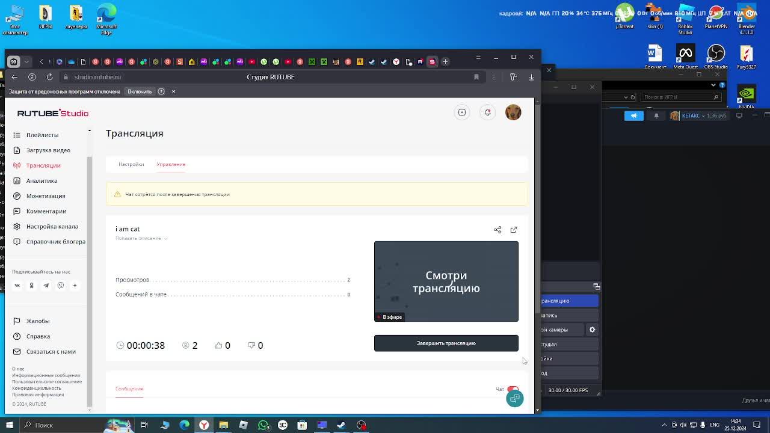Screen dimensions: 770x433
Task: Open the Плейлисты section in the sidebar
Action: tap(42, 135)
